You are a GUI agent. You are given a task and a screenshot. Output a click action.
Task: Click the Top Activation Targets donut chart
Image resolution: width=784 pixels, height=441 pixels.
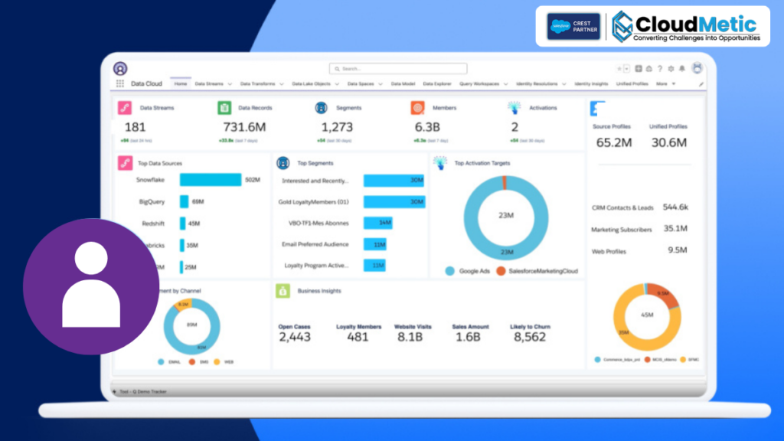[x=506, y=217]
